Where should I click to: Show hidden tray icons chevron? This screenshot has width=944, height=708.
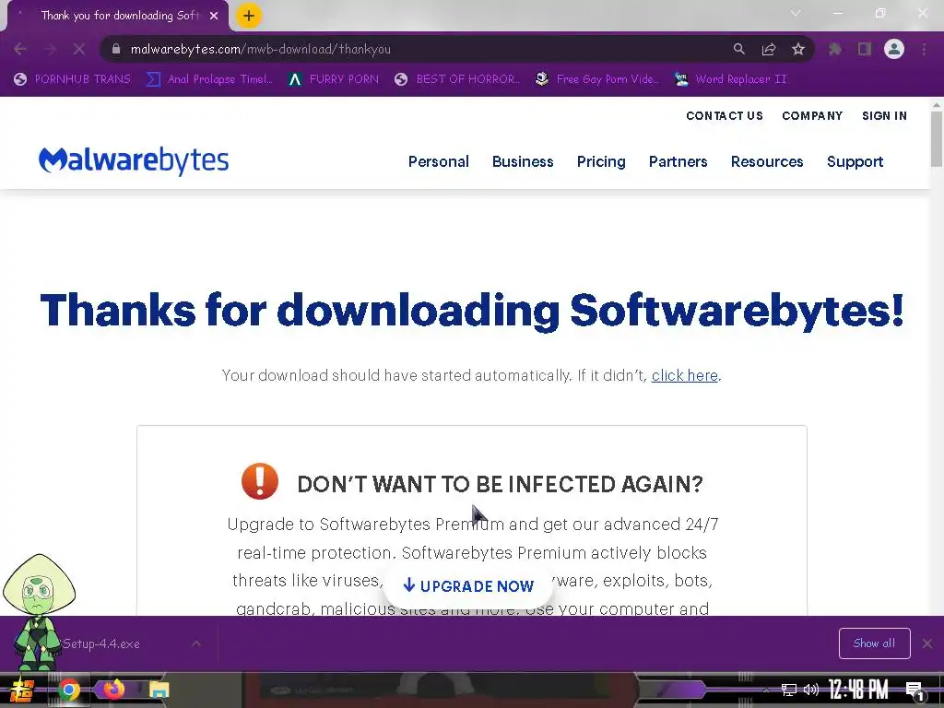[766, 690]
